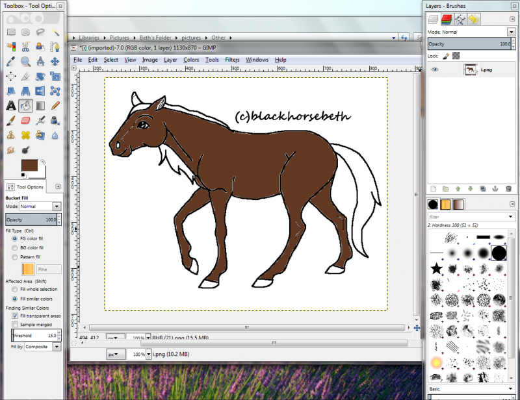
Task: Activate the Zoom magnifier tool
Action: (x=25, y=61)
